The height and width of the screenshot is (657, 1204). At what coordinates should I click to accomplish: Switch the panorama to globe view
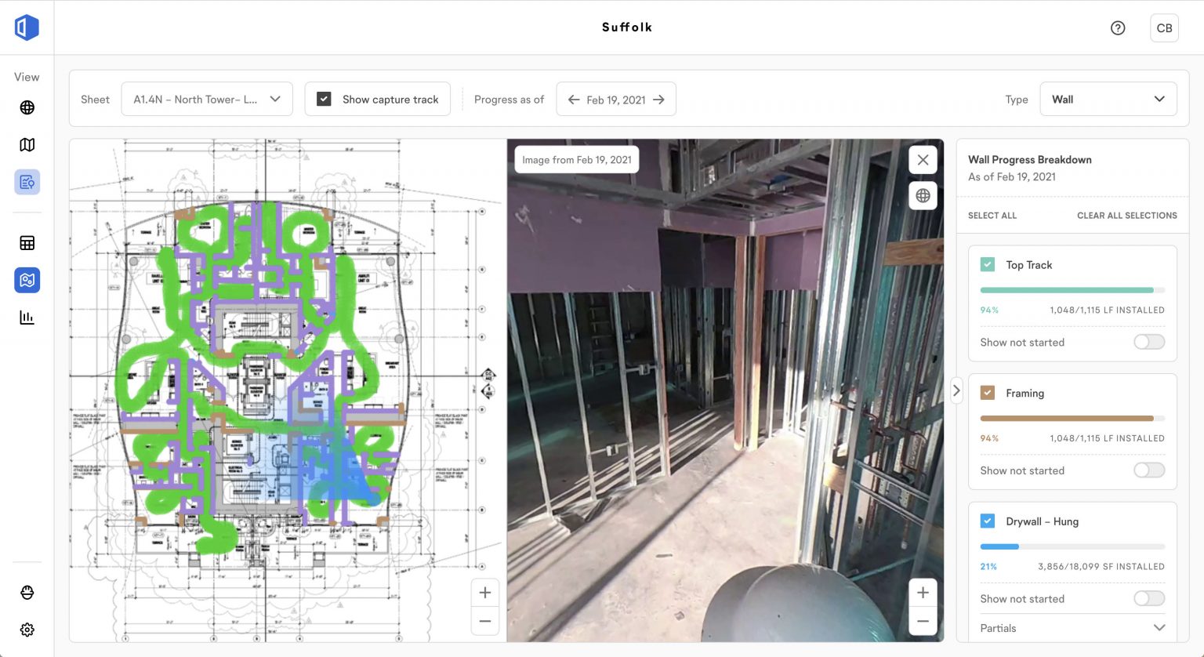(x=923, y=196)
